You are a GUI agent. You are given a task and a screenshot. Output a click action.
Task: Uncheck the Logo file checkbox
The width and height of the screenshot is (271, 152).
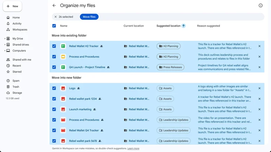[x=54, y=88]
